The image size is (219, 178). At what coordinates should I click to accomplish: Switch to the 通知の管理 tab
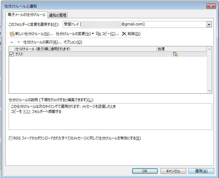pos(58,15)
